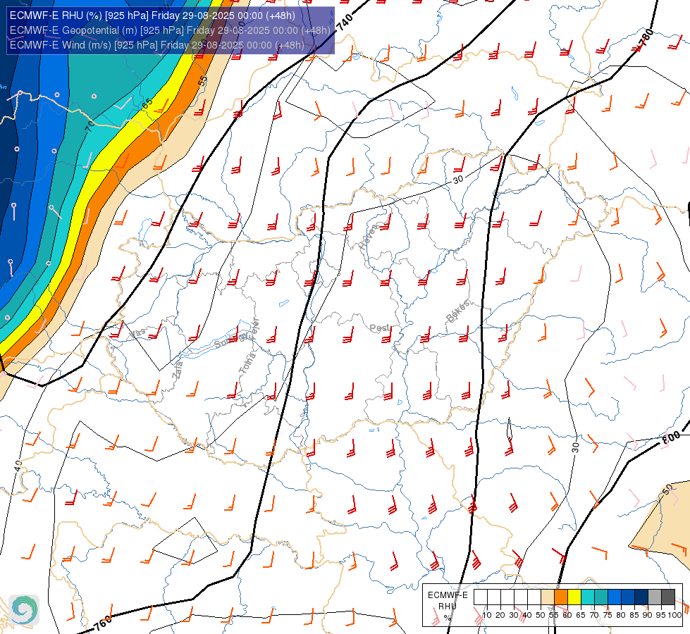Click the 10 value on the legend scale
This screenshot has height=634, width=690.
(x=487, y=615)
